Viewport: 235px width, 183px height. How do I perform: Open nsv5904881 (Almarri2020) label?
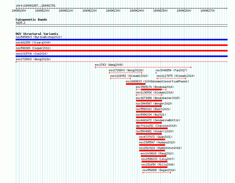tap(155, 131)
